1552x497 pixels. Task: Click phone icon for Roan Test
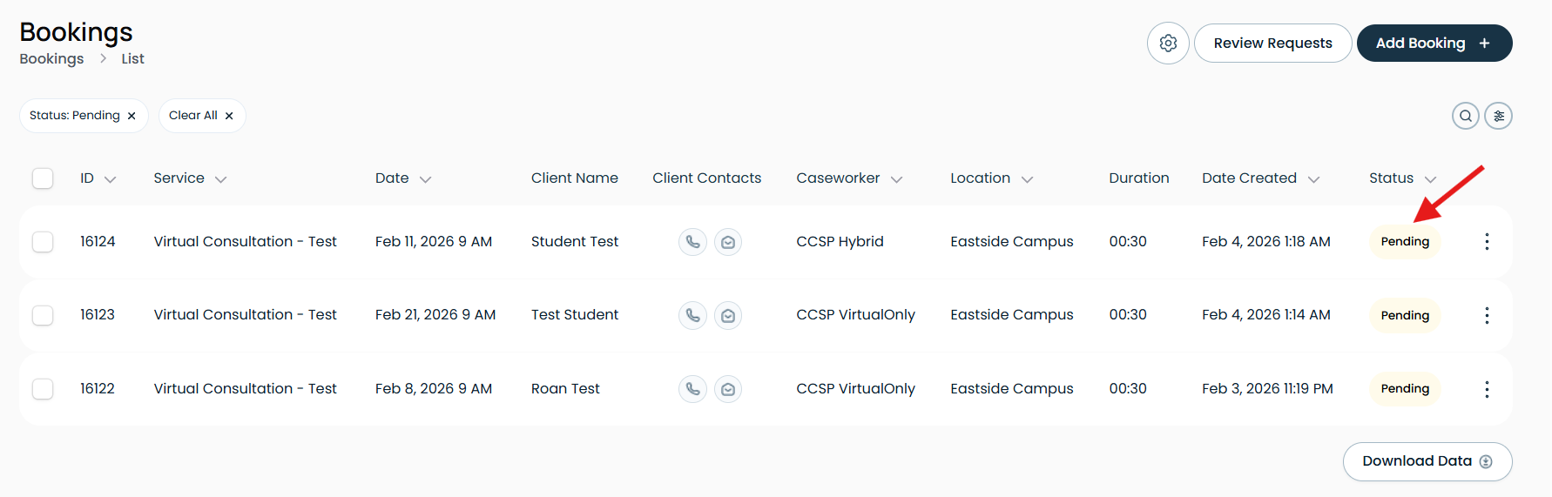[692, 389]
